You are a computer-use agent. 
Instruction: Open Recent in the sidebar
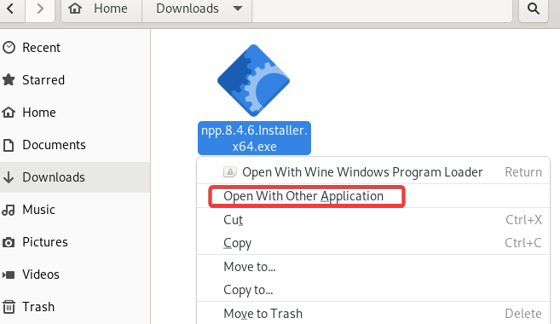click(75, 48)
